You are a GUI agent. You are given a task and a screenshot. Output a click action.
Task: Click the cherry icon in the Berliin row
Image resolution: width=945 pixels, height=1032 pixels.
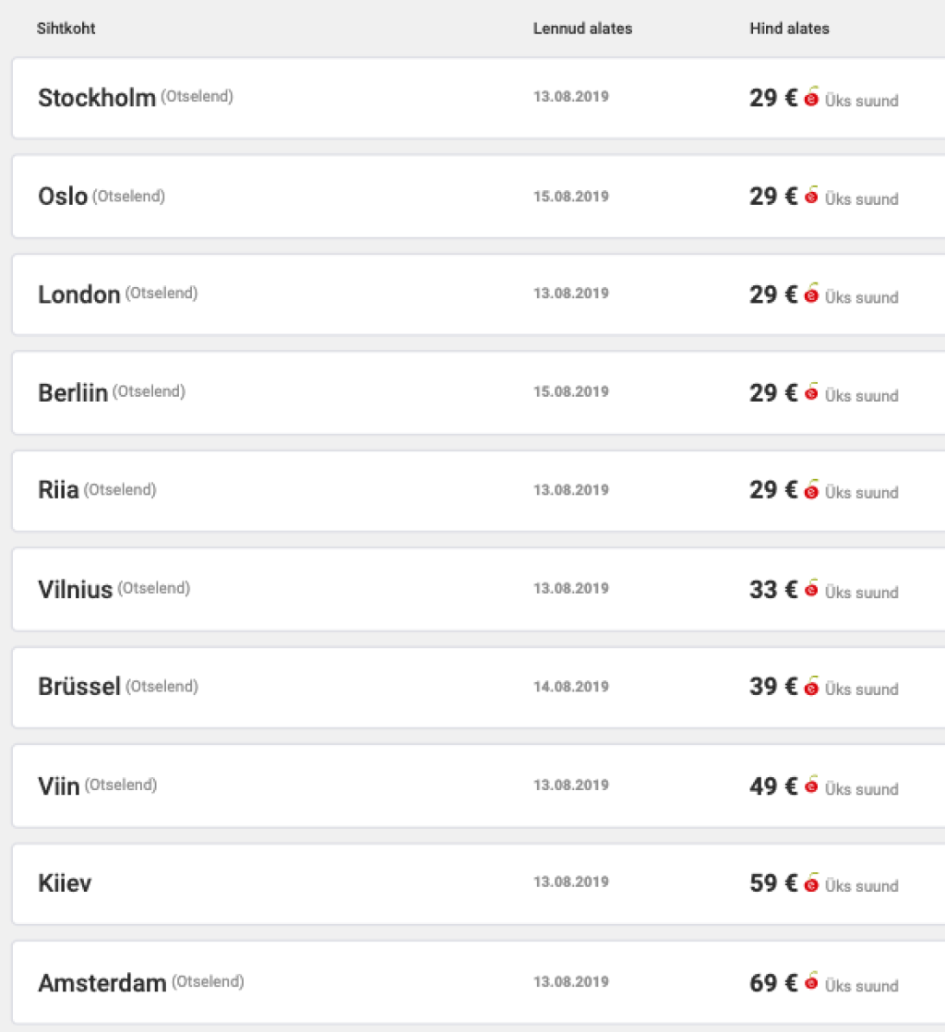tap(811, 392)
